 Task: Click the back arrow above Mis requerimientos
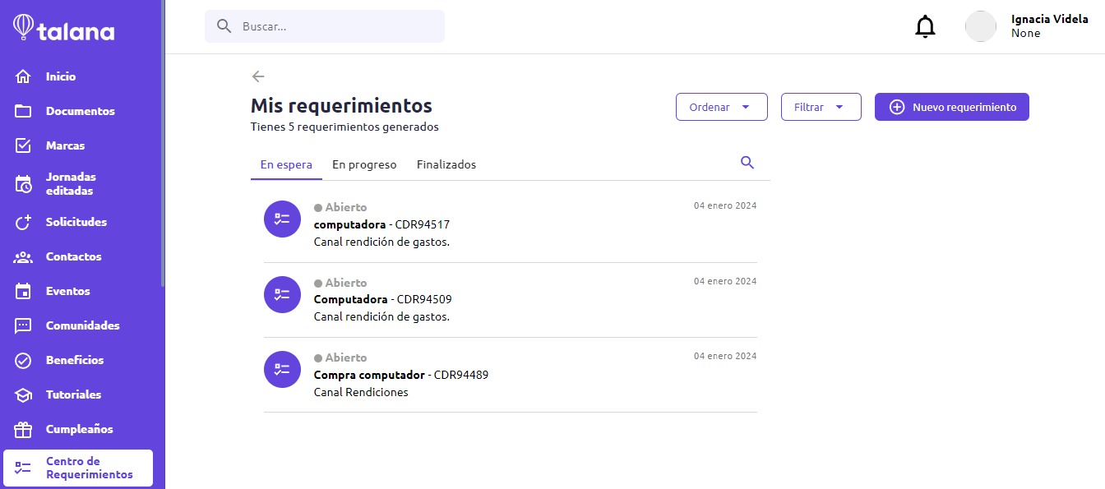[x=258, y=76]
